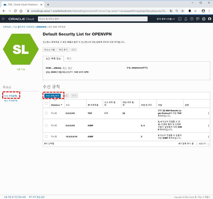The height and width of the screenshot is (199, 213).
Task: Open 이용 약관 및 개인 정보 보호 link
Action: pos(15,197)
